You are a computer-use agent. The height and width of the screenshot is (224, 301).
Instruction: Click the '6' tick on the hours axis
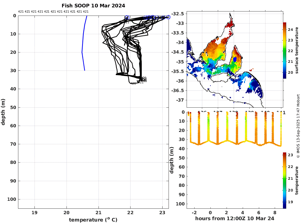pos(259,213)
